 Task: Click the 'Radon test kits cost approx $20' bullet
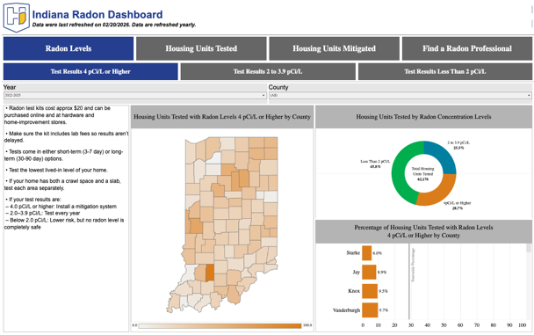pyautogui.click(x=57, y=115)
